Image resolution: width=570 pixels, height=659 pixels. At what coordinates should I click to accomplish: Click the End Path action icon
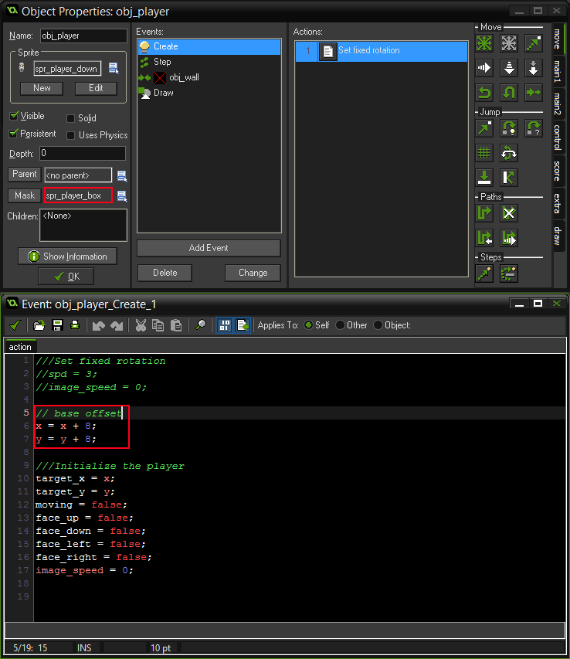pos(509,213)
